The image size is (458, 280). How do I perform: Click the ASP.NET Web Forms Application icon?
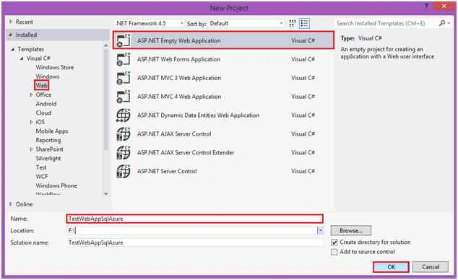pos(124,59)
